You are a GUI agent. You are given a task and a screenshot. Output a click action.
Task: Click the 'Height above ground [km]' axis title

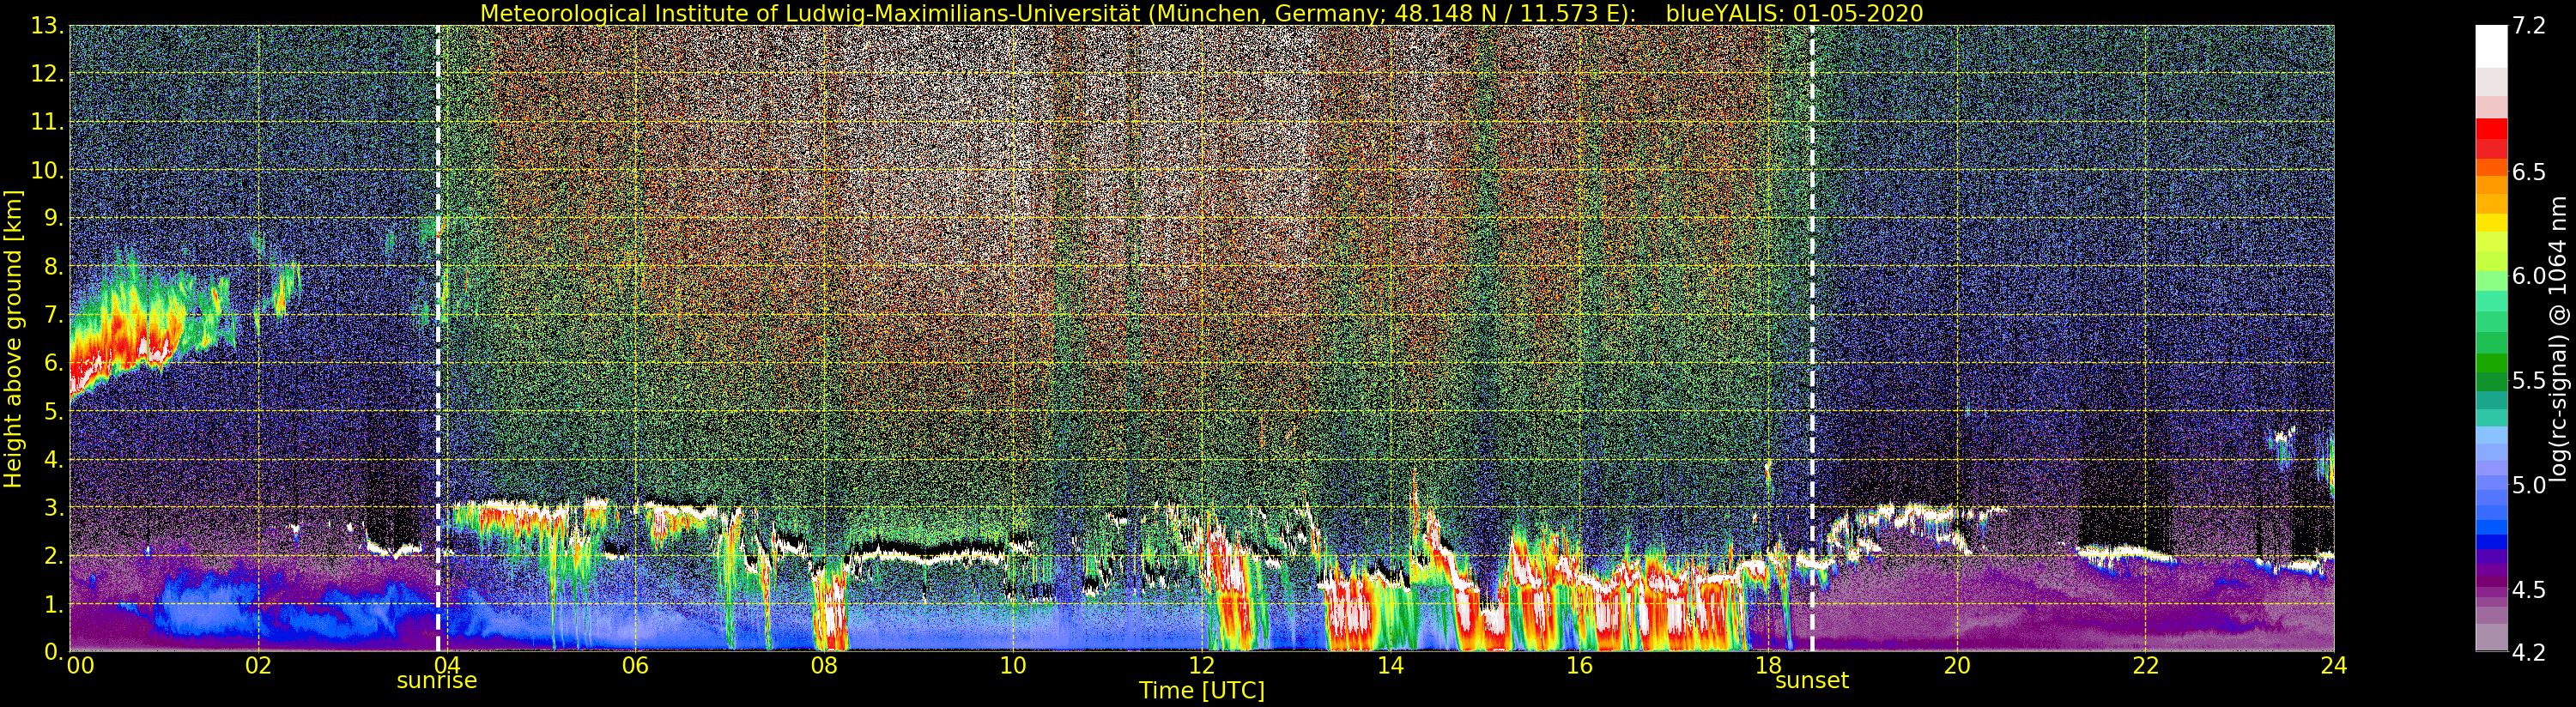(13, 338)
